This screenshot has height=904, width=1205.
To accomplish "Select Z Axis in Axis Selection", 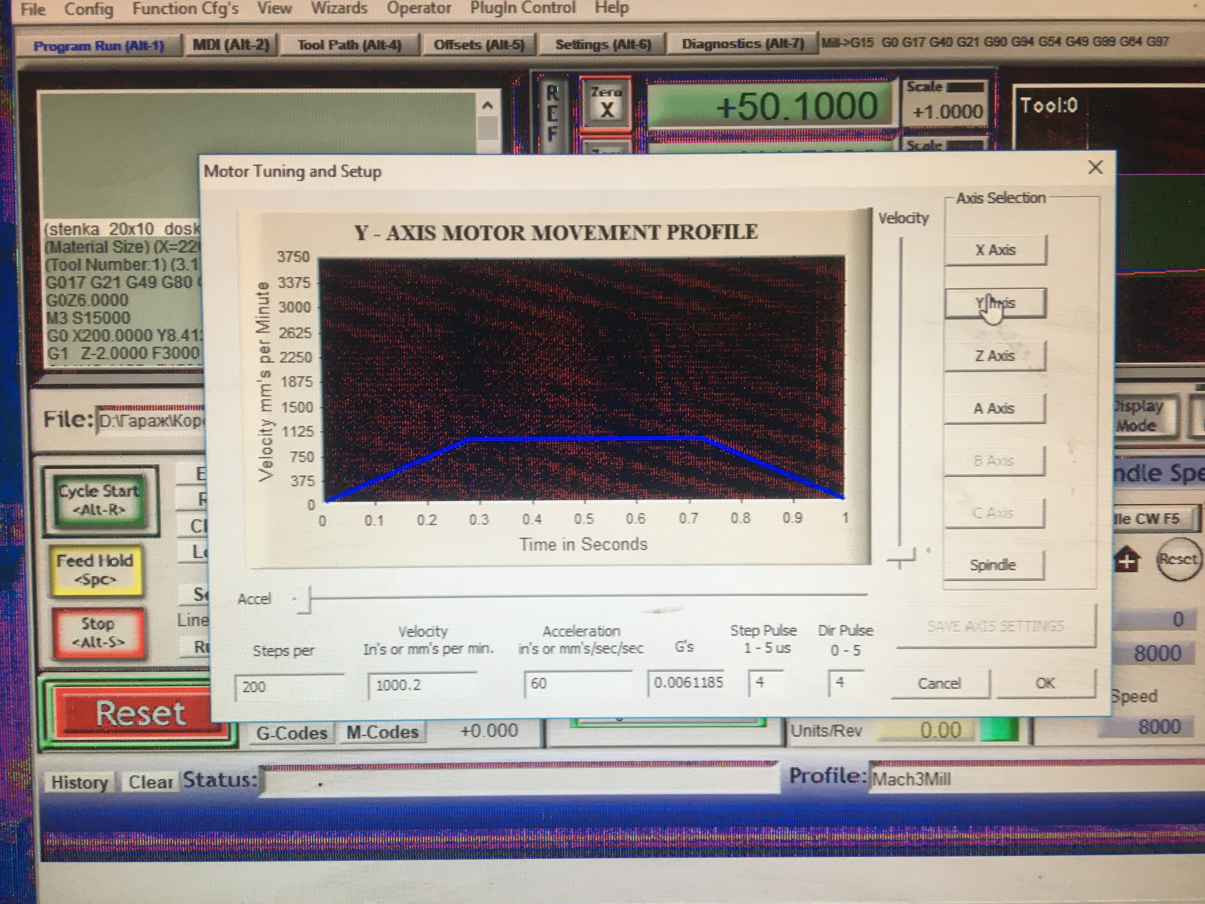I will pyautogui.click(x=995, y=356).
